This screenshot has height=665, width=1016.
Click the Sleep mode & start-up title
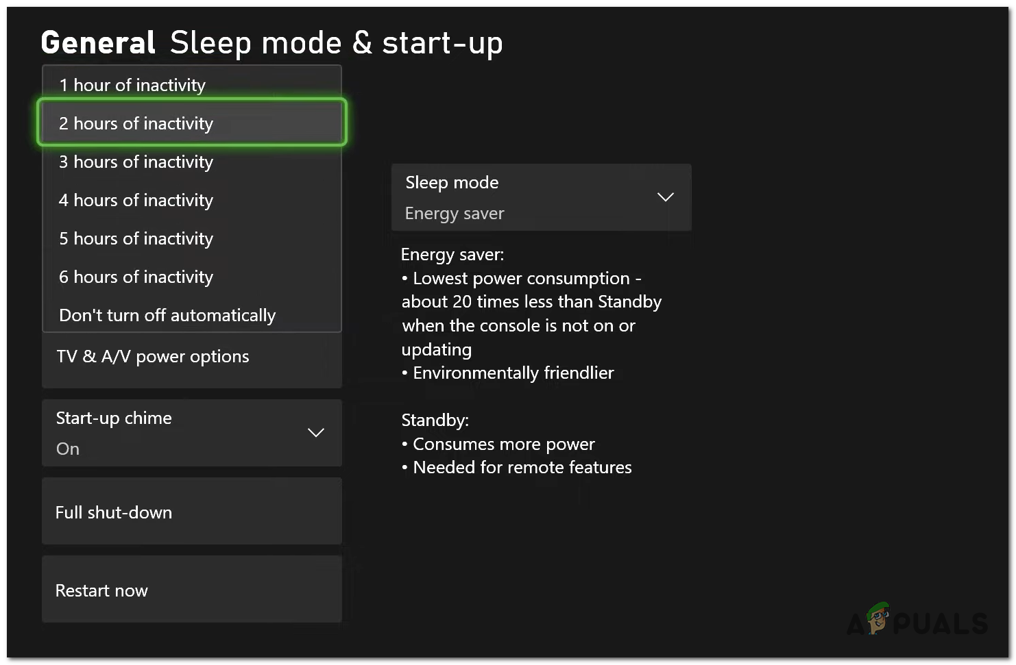(336, 42)
